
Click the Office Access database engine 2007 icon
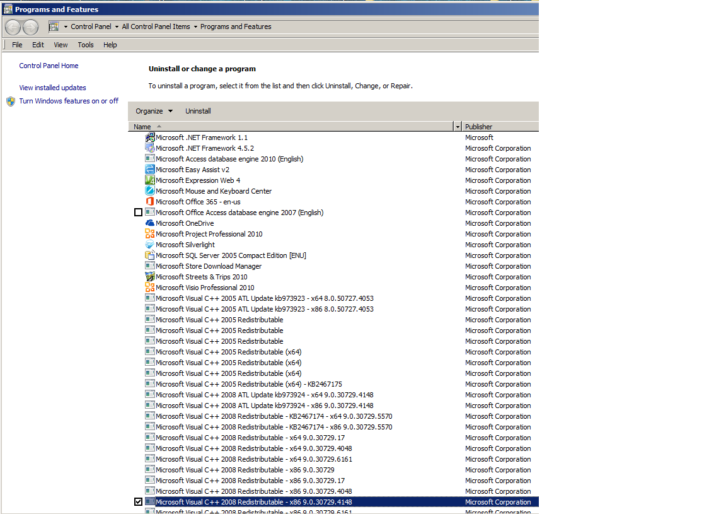click(x=149, y=212)
